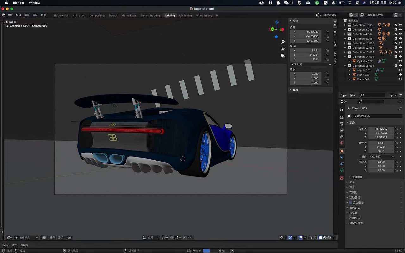
Task: Toggle visibility of Plane.036 with eye icon
Action: tap(400, 75)
